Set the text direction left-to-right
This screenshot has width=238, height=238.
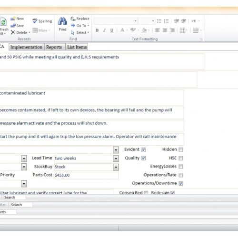[x=194, y=21]
